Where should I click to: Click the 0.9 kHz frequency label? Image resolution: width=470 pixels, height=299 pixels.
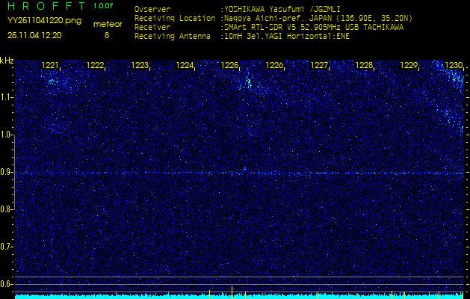(7, 172)
